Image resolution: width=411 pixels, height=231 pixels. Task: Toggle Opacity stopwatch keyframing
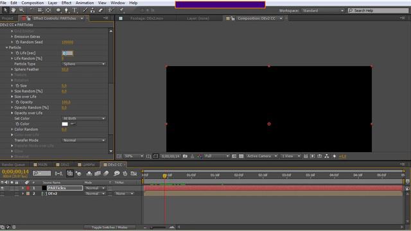click(17, 102)
